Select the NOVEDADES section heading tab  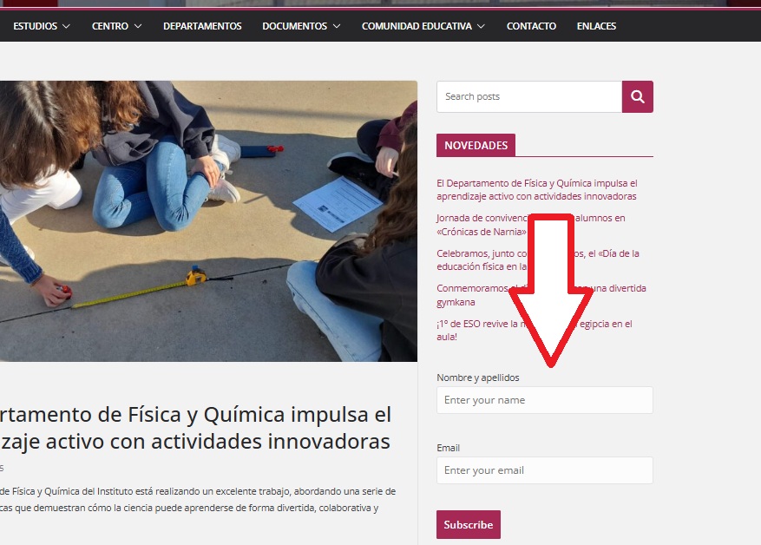coord(476,145)
